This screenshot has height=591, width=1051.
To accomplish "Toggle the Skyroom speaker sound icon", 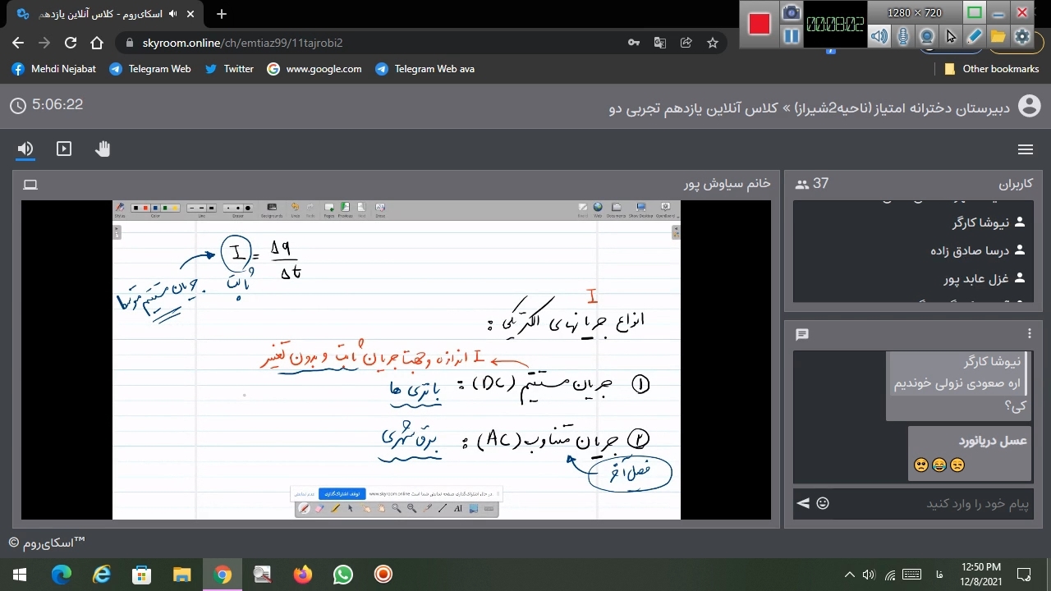I will tap(25, 149).
